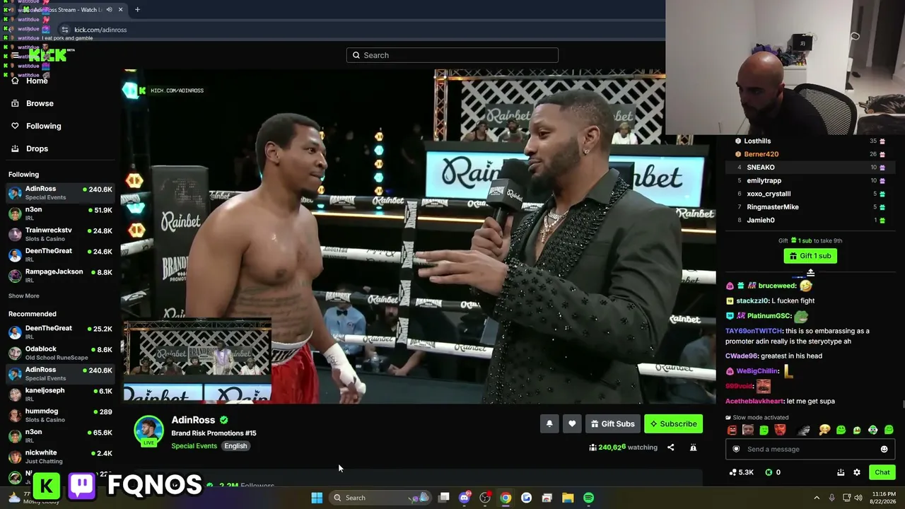Open site information icon in address bar

[65, 30]
